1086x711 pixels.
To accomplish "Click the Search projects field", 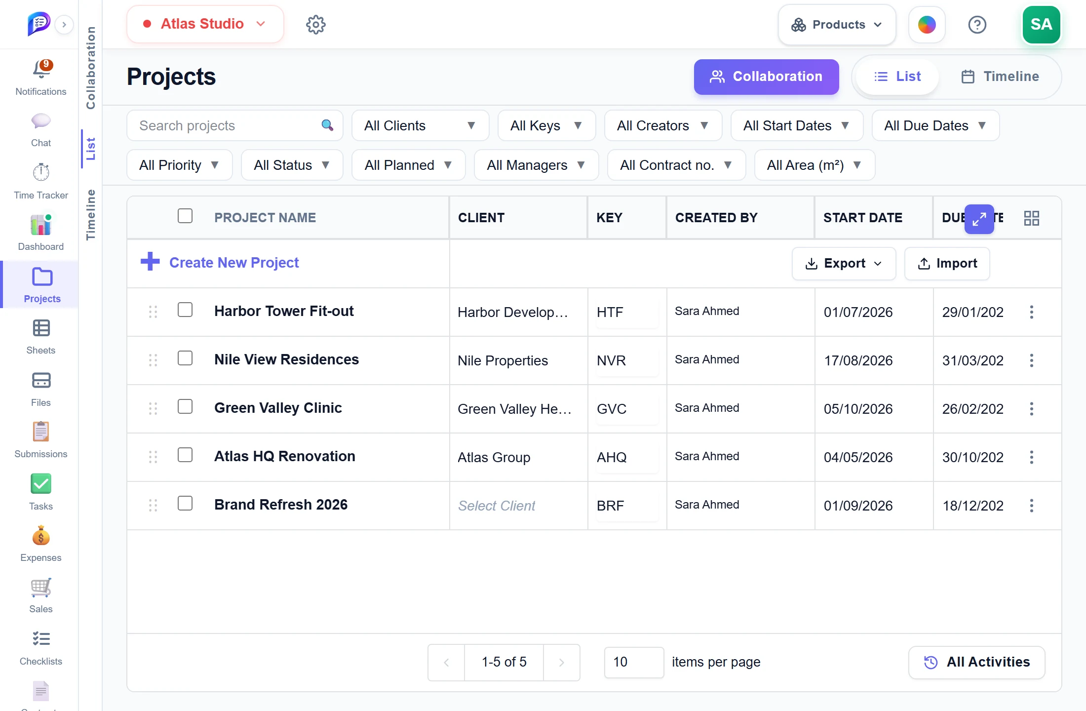I will click(234, 125).
